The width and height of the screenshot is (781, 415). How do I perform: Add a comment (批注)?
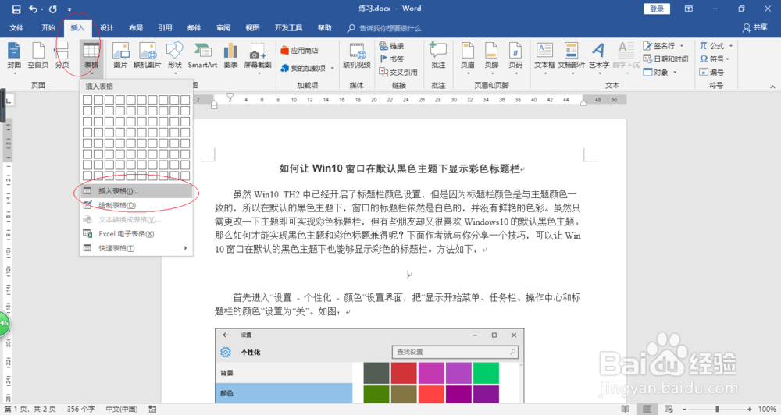438,55
